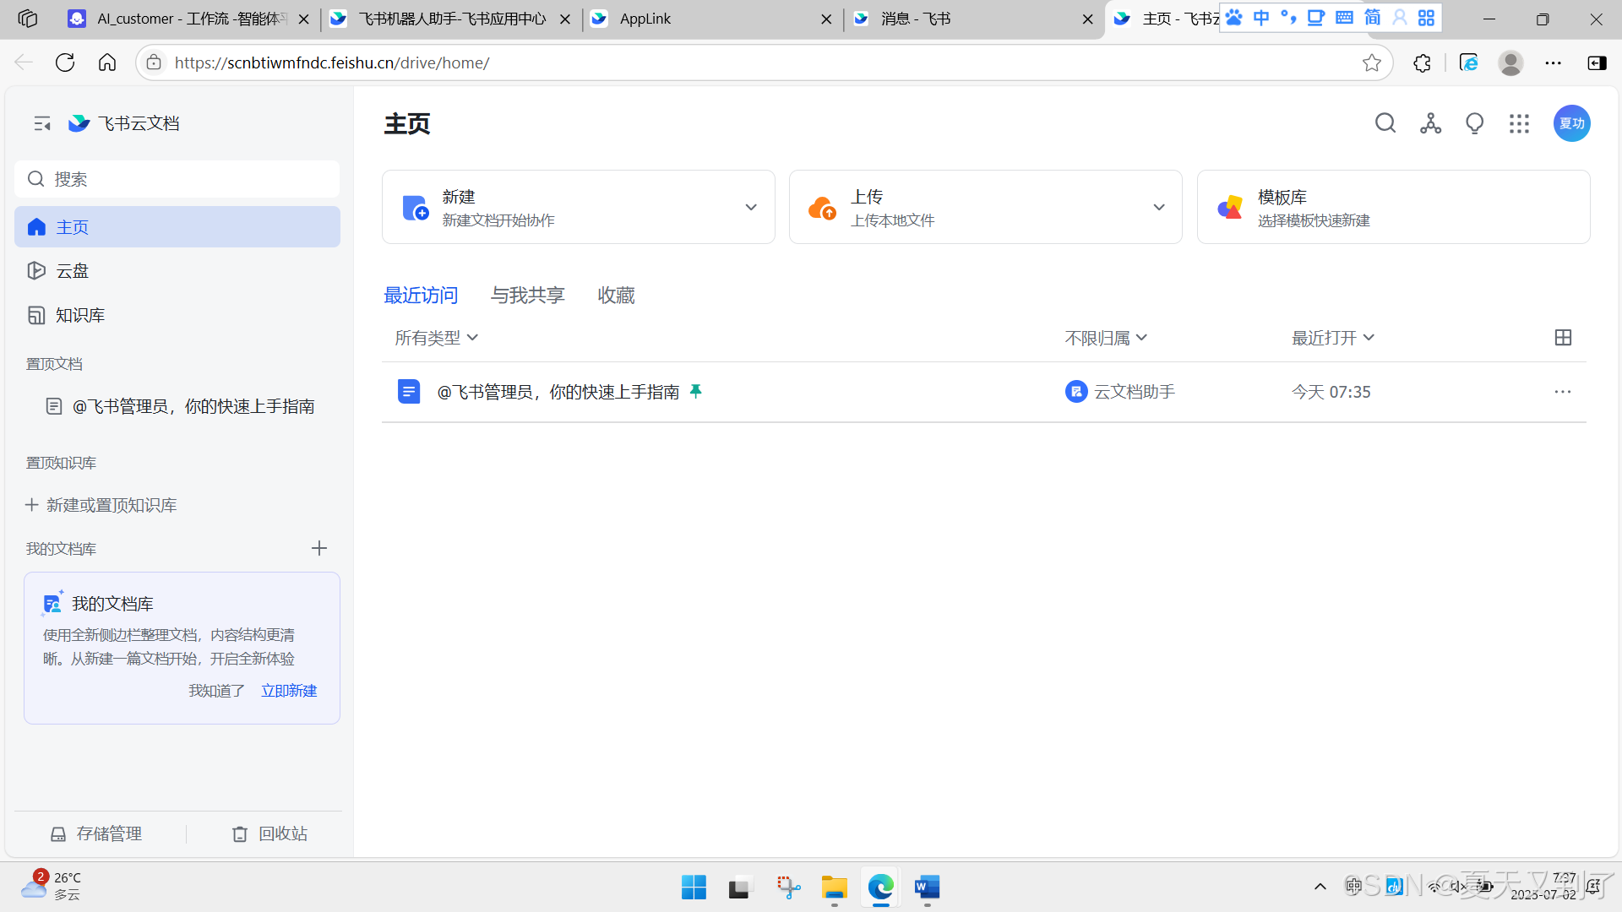
Task: Expand the 新建 dropdown arrow
Action: (751, 208)
